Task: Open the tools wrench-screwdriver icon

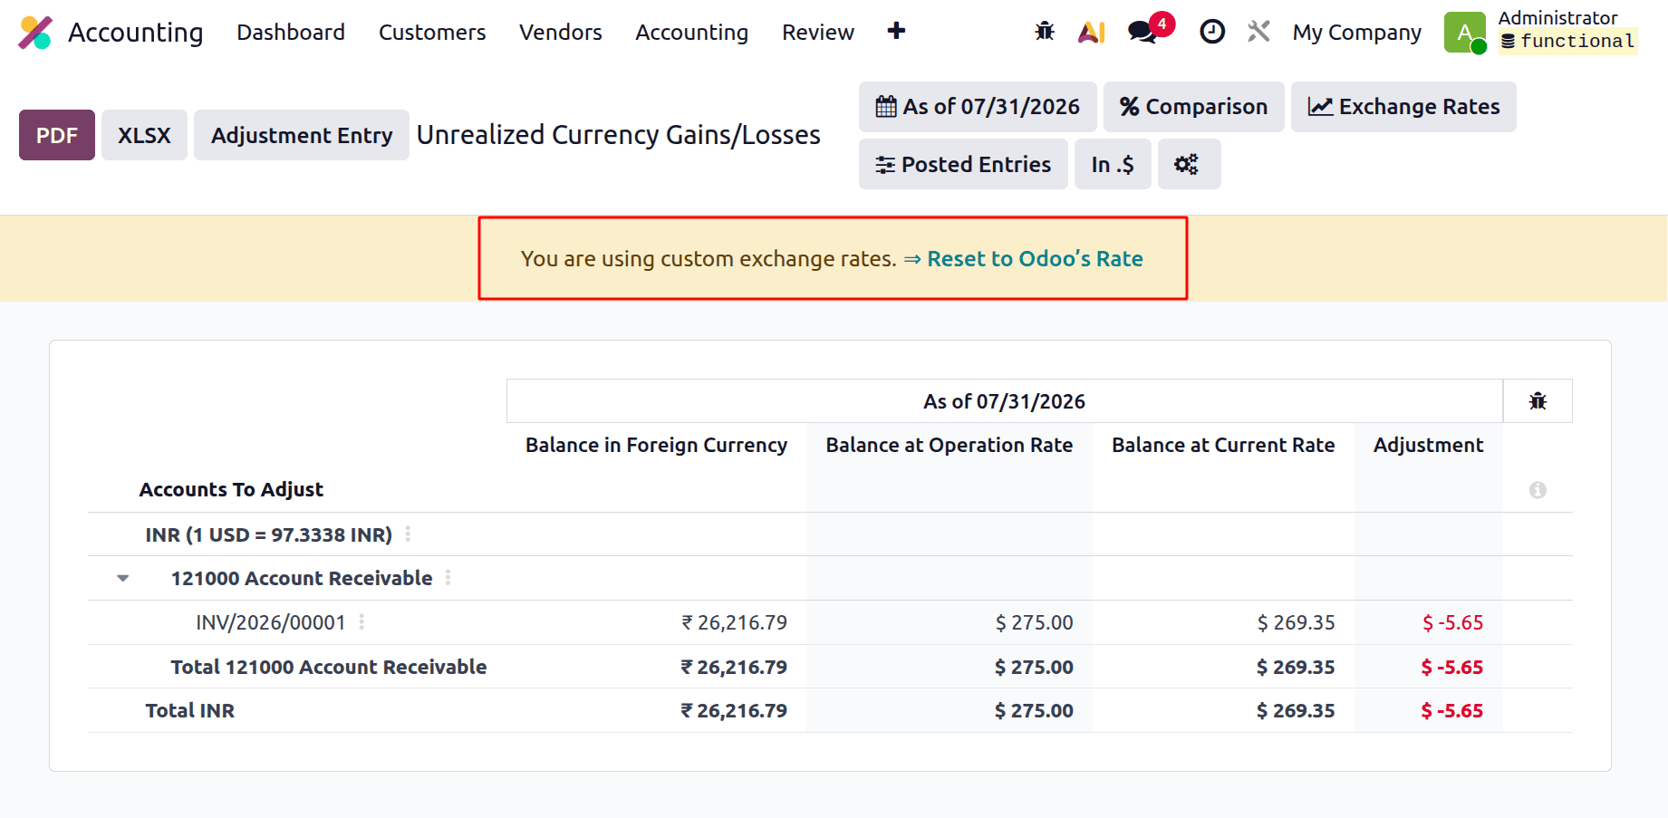Action: 1258,32
